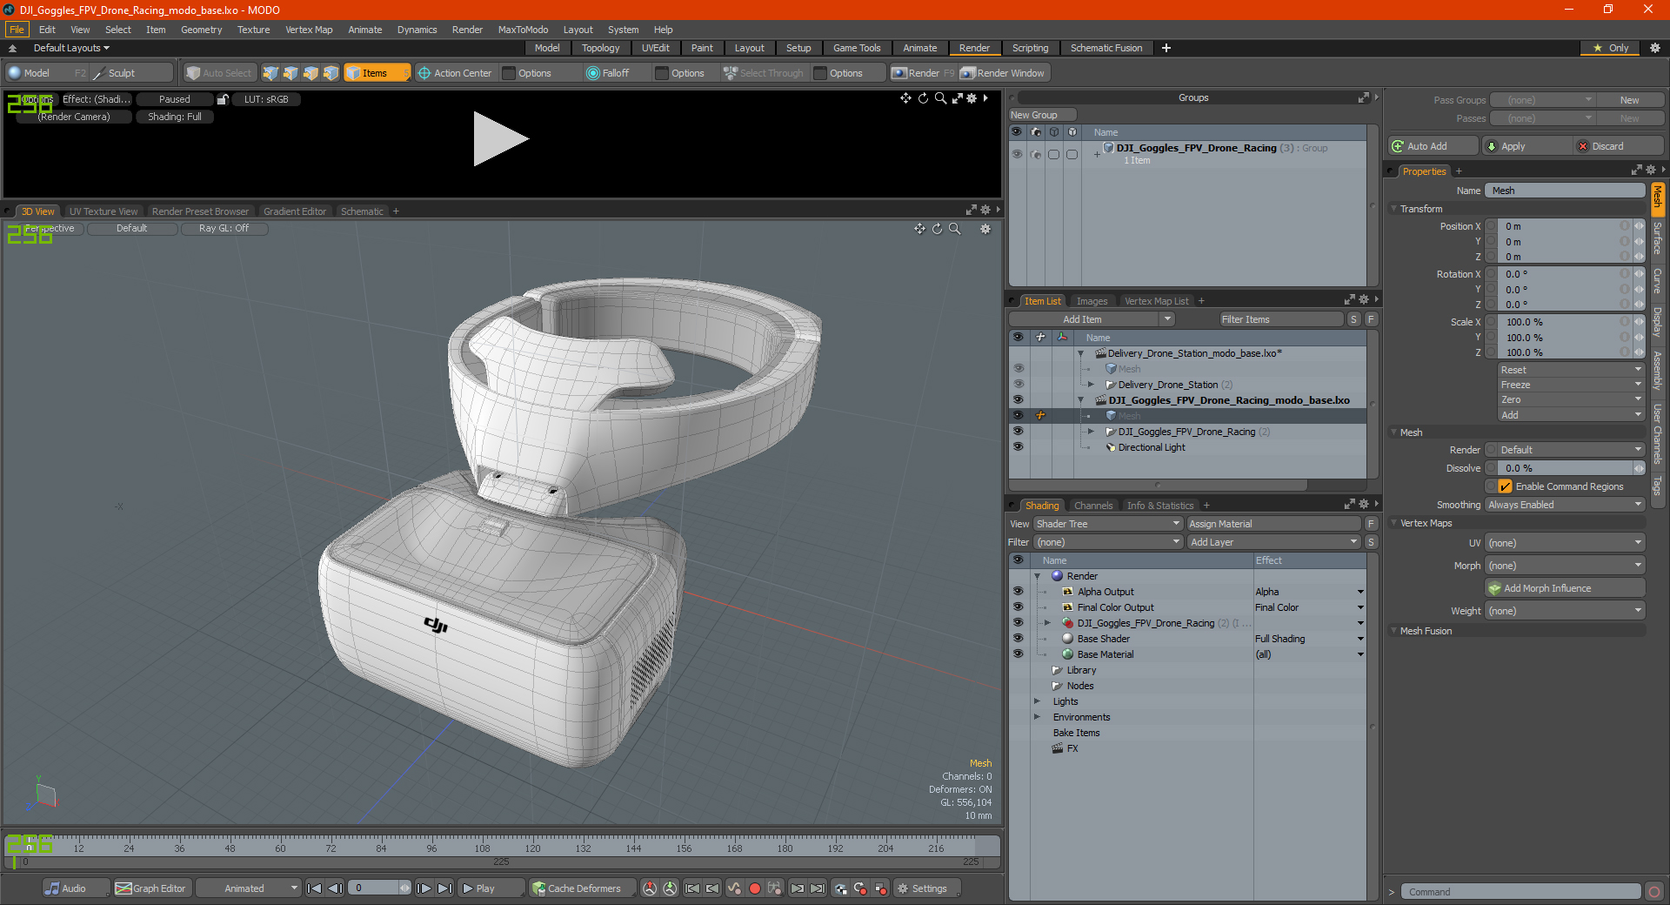The width and height of the screenshot is (1670, 905).
Task: Step to next frame
Action: click(x=424, y=888)
